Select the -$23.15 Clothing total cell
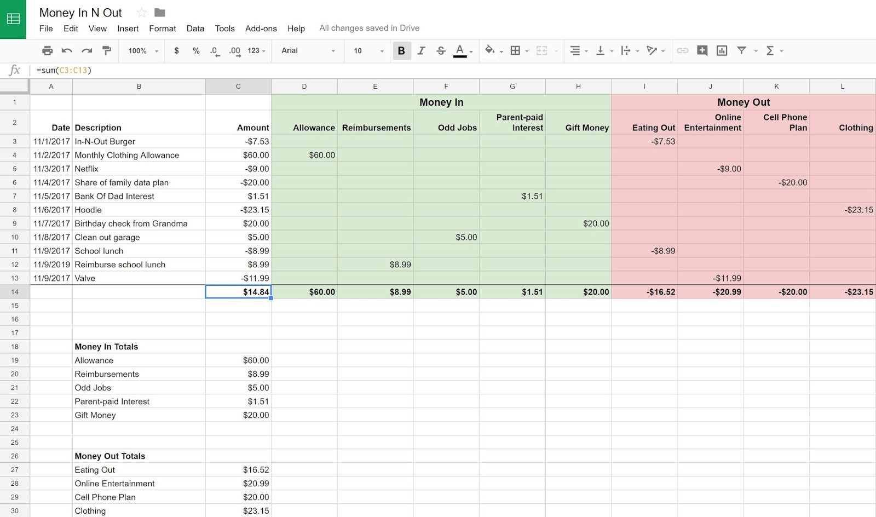 tap(843, 292)
